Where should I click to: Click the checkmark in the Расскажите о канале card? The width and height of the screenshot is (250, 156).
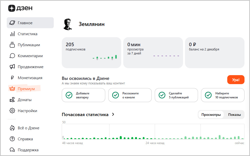coord(115,95)
